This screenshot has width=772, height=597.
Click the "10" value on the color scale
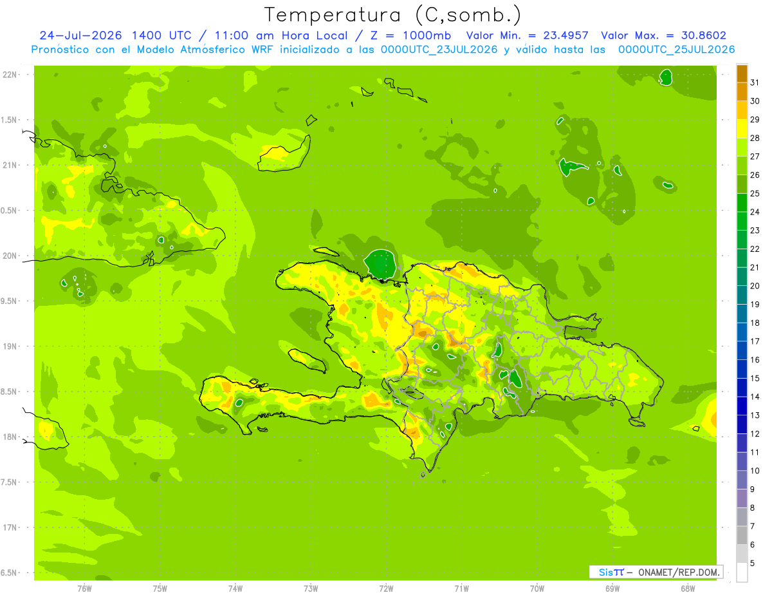(x=755, y=471)
